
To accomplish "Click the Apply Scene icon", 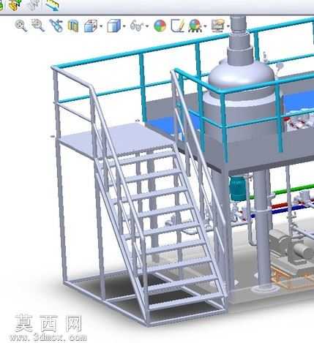I will pyautogui.click(x=195, y=26).
